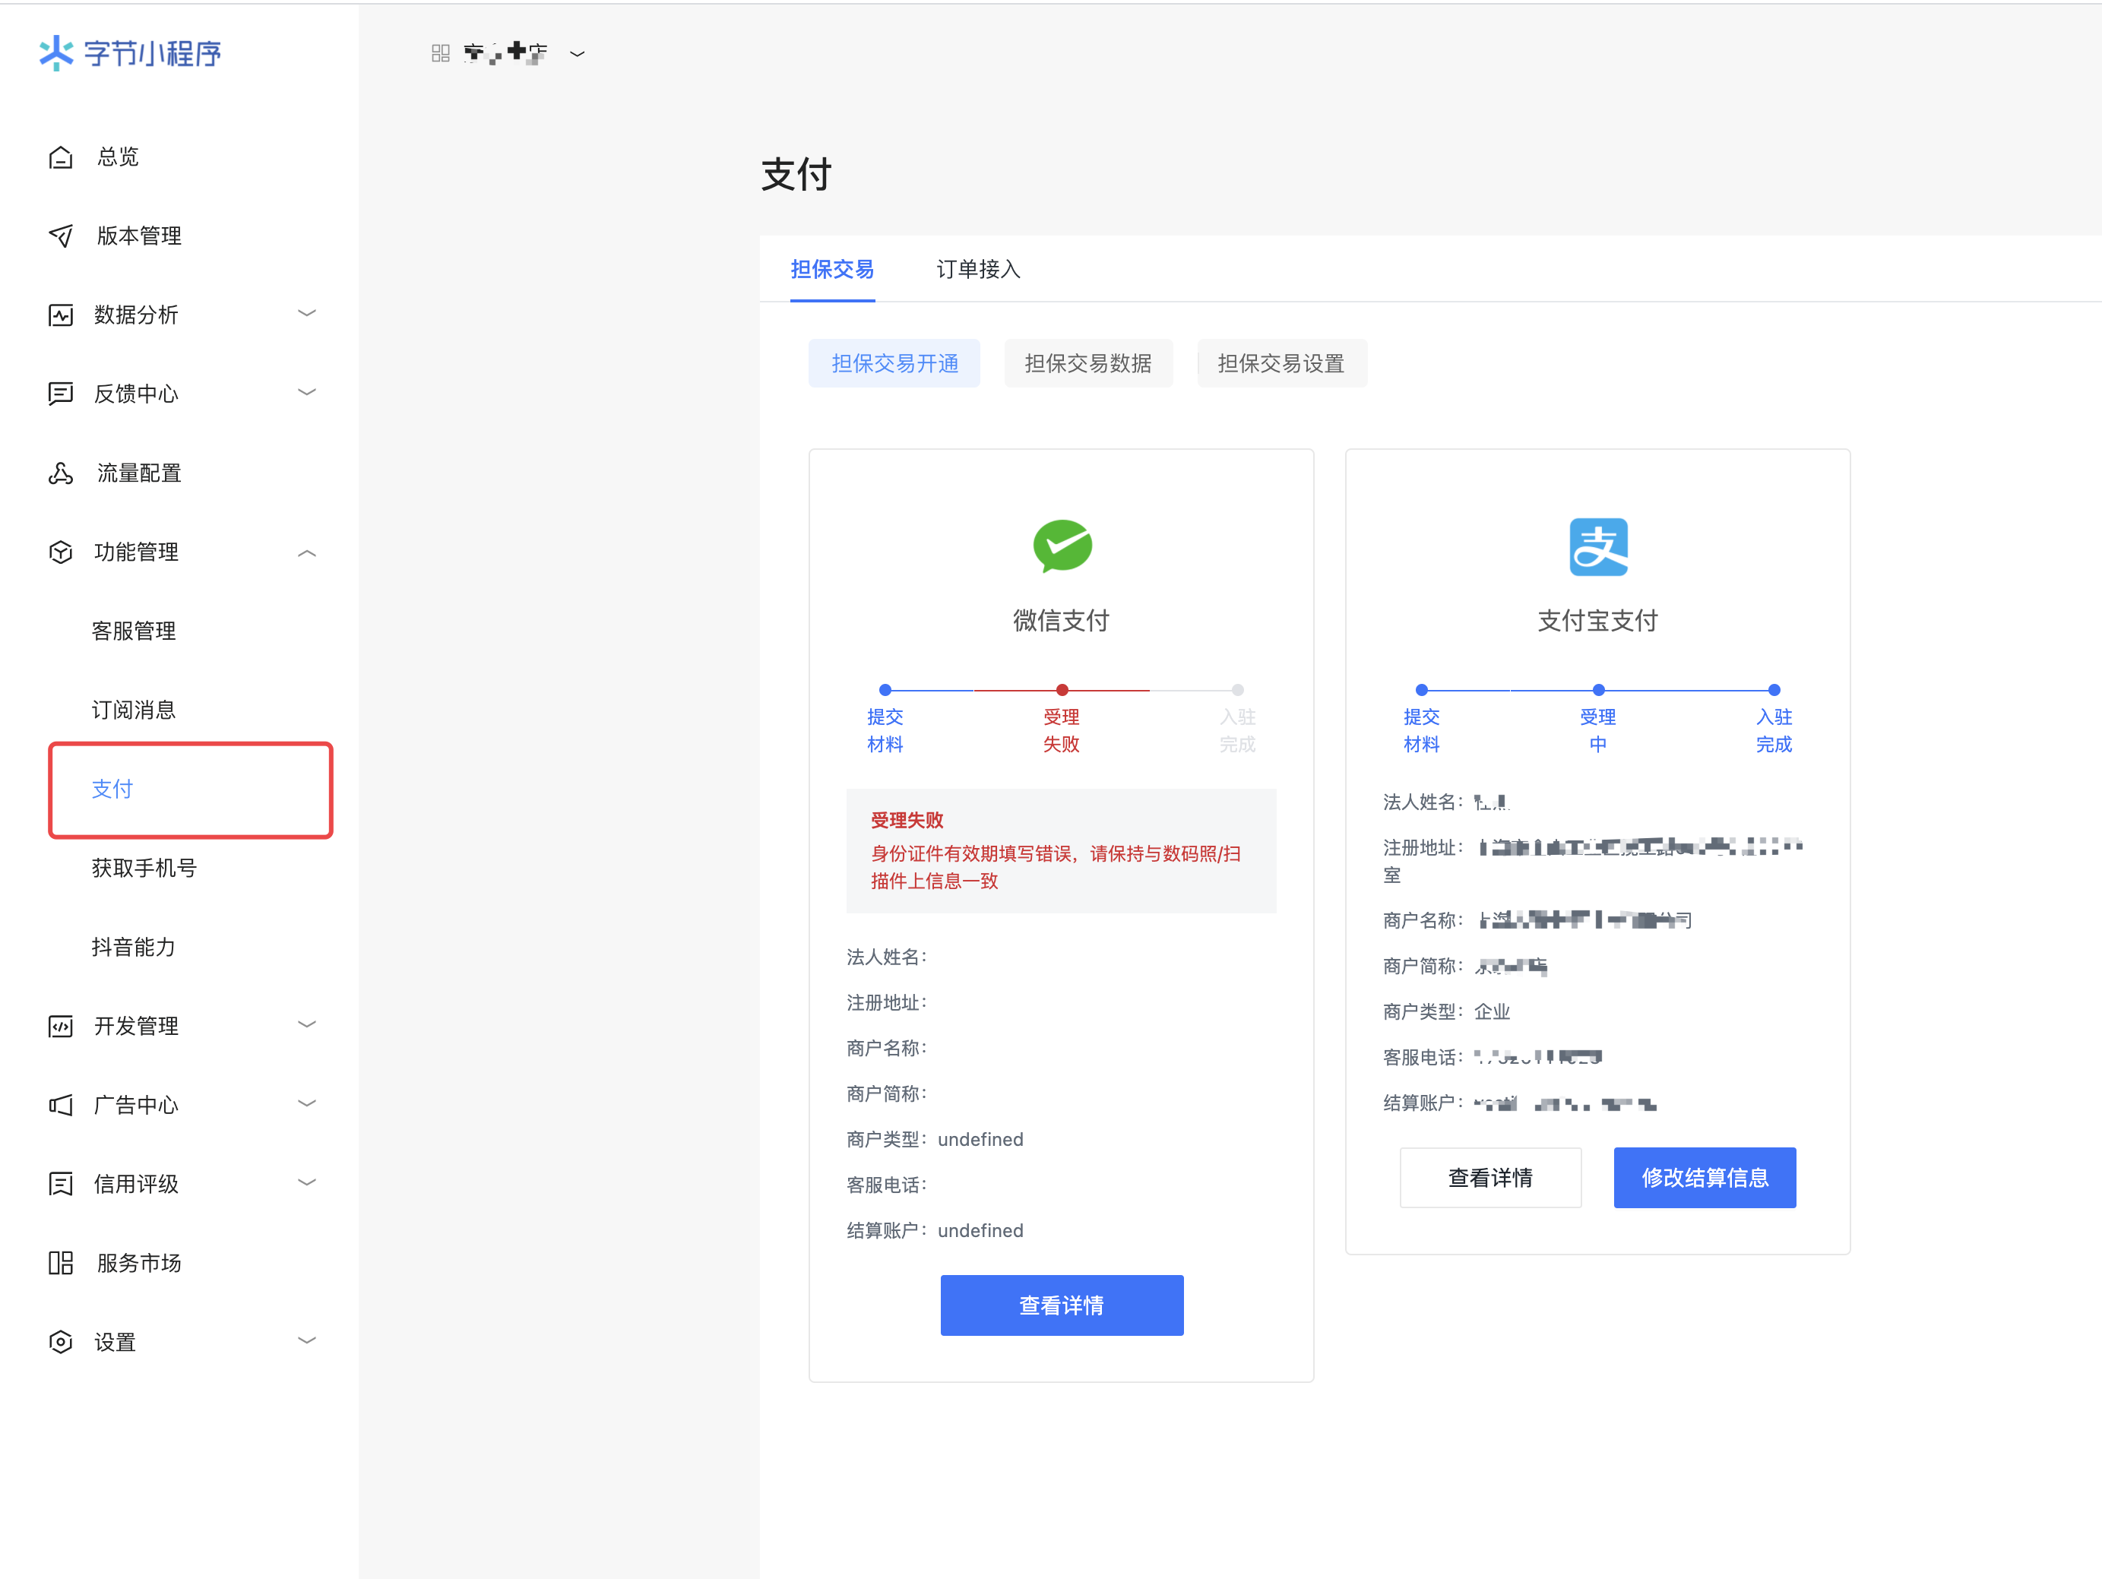2102x1579 pixels.
Task: Open 订阅消息 in the sidebar
Action: coord(134,710)
